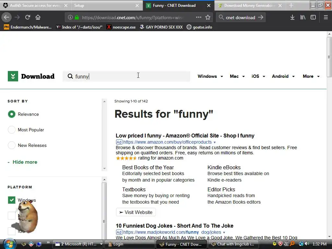Submit the search bar with its arrow button
Viewport: 332px width, 249px height.
261,18
